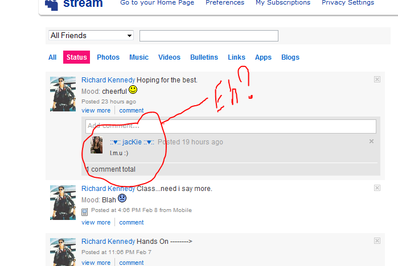Select the Status tab

coord(76,57)
